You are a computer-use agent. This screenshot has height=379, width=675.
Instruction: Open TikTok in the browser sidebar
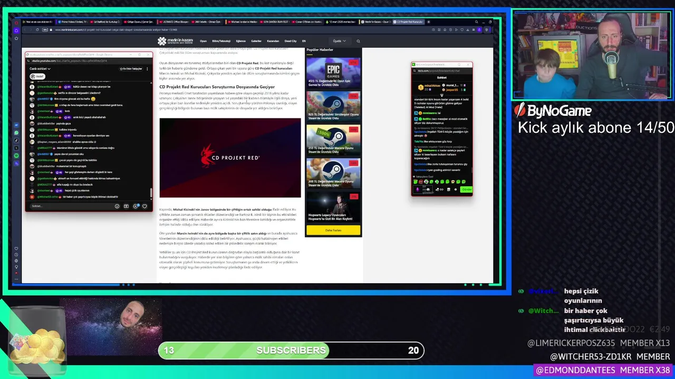coord(16,141)
